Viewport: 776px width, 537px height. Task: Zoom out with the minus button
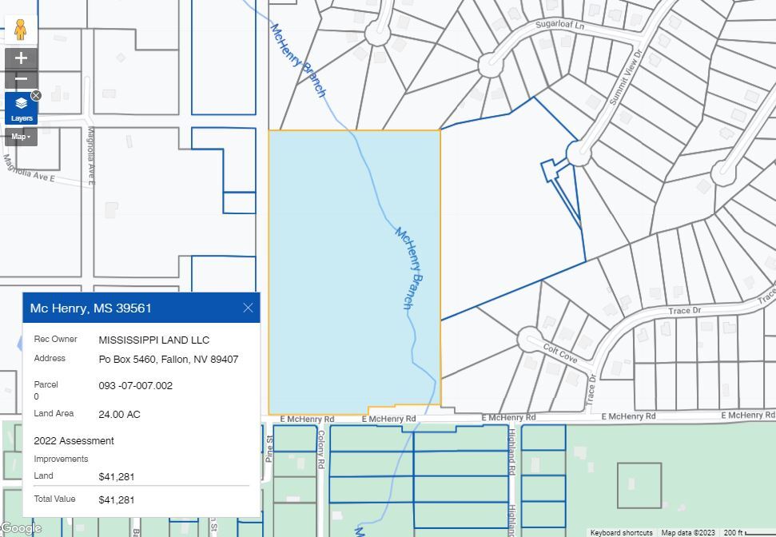[x=21, y=78]
